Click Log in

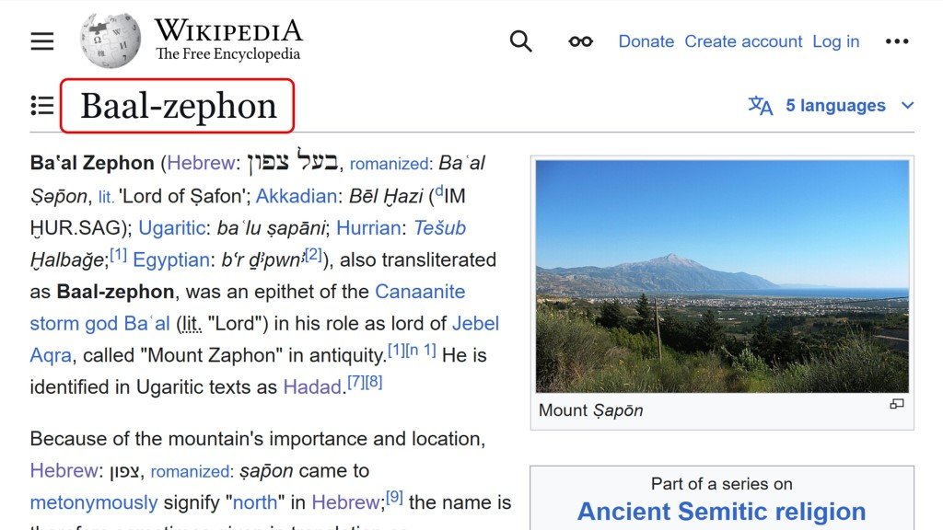[835, 40]
